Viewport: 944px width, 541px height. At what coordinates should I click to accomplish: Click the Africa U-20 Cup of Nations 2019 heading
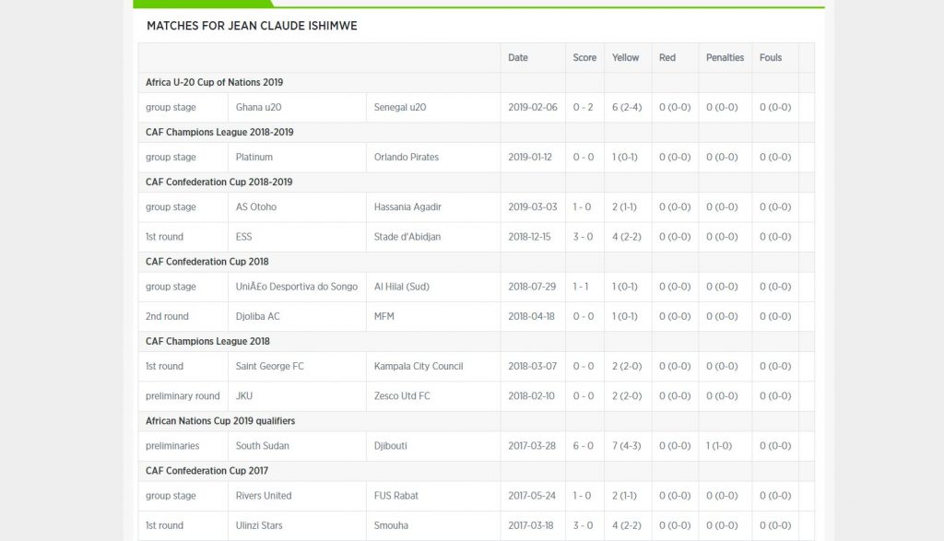[214, 82]
